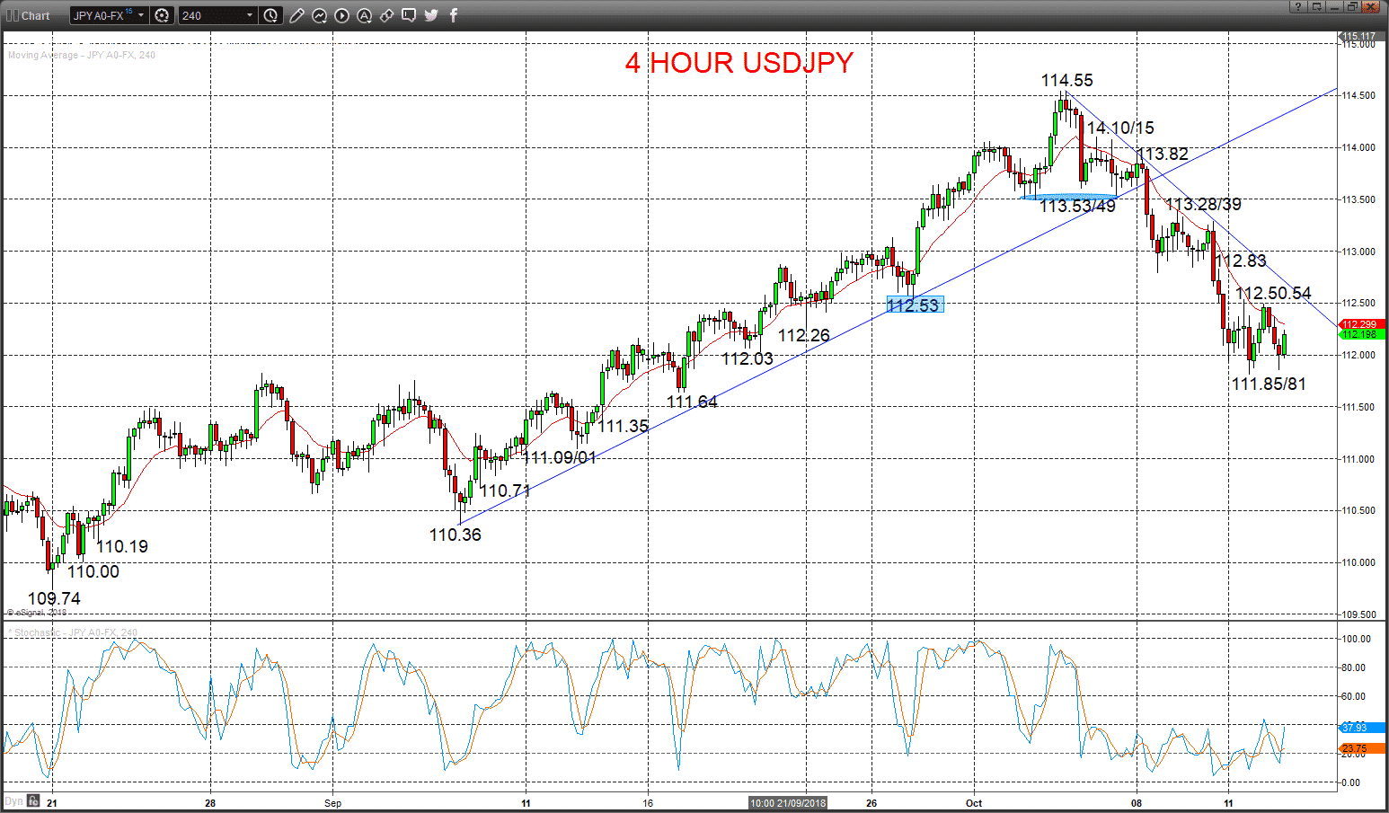Click the 10:00 21/09/2018 time cursor label
This screenshot has width=1389, height=813.
788,803
